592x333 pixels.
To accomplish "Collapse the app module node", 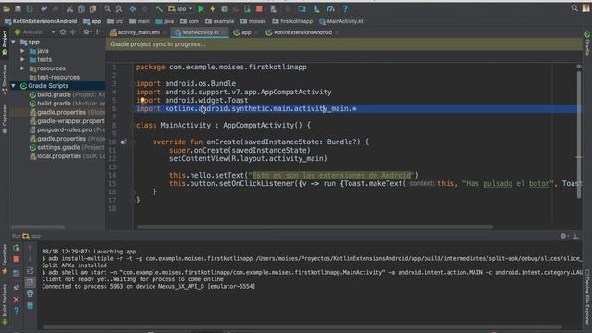I will click(x=14, y=42).
